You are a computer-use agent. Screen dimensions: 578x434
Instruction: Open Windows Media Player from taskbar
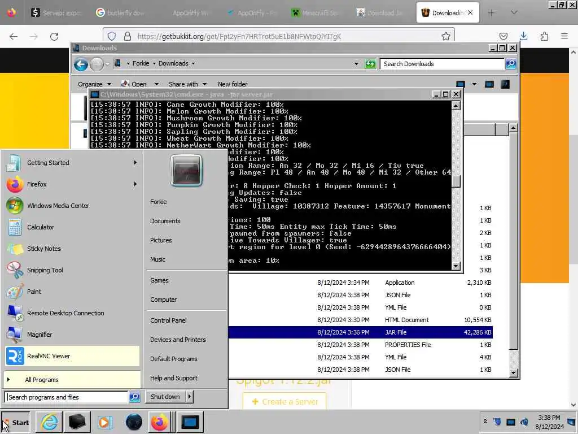[104, 422]
